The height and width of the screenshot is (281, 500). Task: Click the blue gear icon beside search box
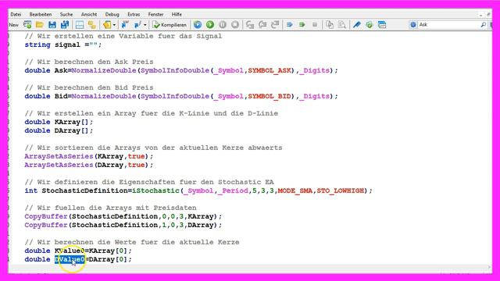(x=413, y=24)
